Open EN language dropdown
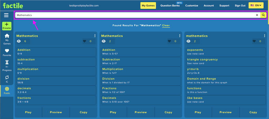The height and width of the screenshot is (119, 269). click(256, 6)
